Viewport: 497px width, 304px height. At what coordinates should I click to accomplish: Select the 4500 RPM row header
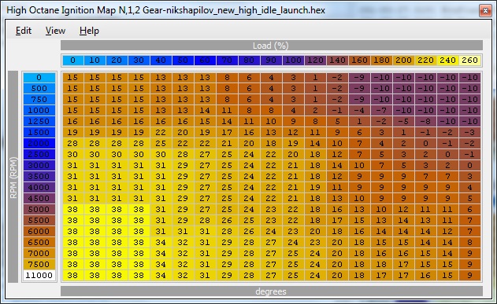(x=39, y=199)
